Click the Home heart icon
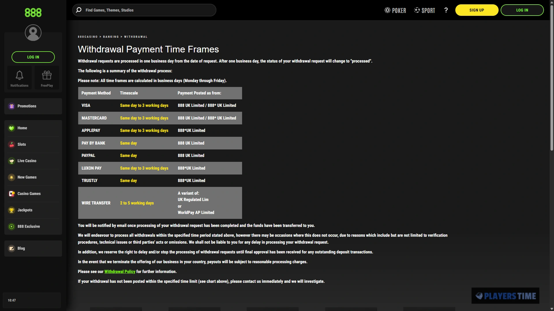Viewport: 554px width, 311px height. pyautogui.click(x=12, y=128)
